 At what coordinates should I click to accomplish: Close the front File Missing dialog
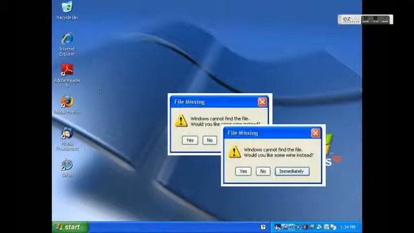click(315, 133)
